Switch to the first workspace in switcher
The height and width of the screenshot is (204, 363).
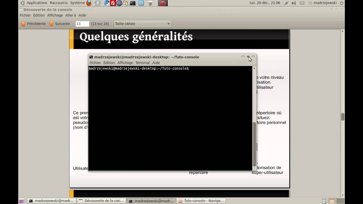(332, 201)
